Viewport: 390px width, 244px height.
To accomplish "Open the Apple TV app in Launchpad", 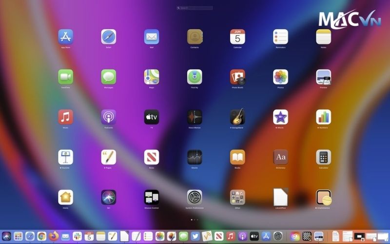I will (x=152, y=117).
